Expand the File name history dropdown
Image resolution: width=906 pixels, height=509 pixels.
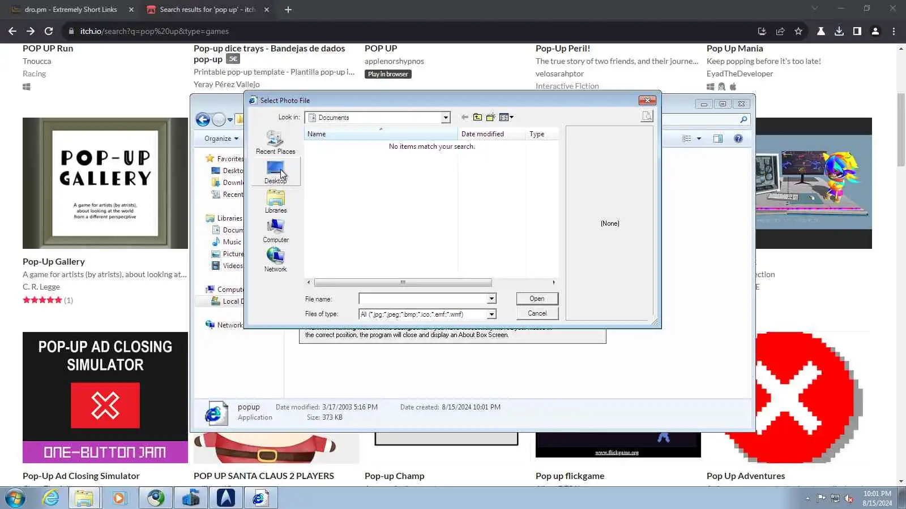point(492,299)
